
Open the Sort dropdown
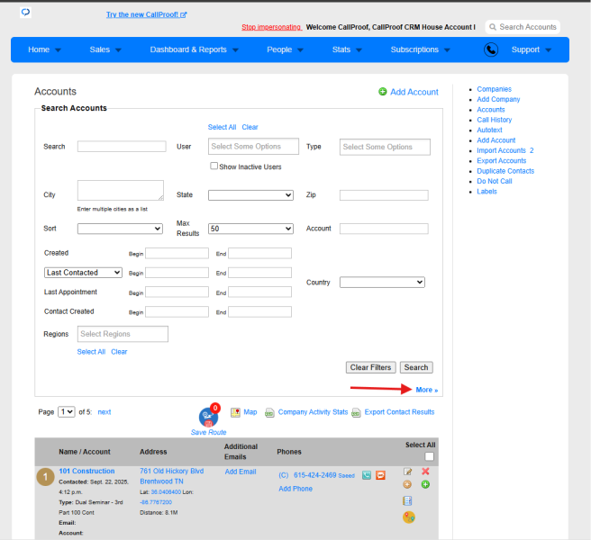point(120,229)
